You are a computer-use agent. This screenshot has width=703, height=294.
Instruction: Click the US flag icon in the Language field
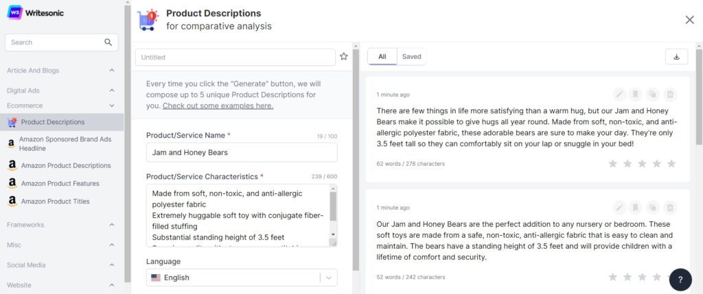point(156,278)
